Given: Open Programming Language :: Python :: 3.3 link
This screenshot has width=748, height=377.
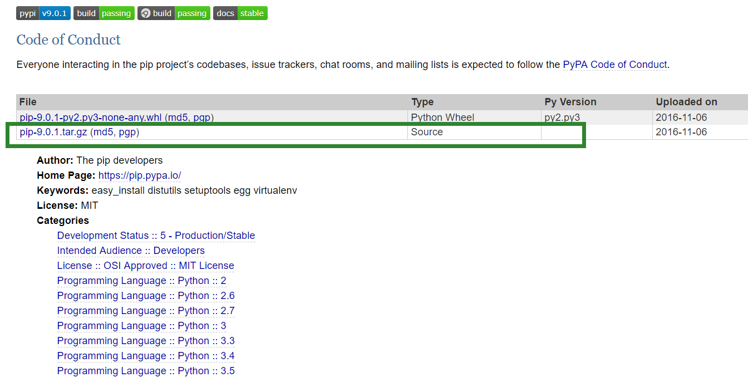Looking at the screenshot, I should tap(146, 341).
